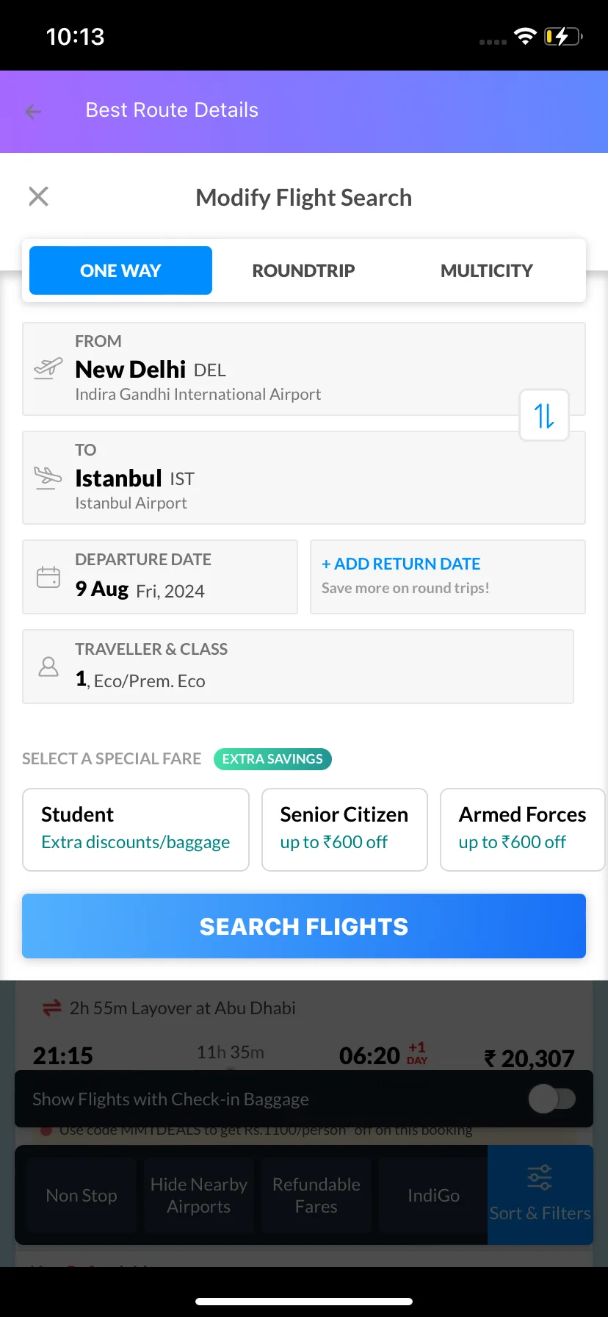Viewport: 608px width, 1317px height.
Task: Open the Traveller & Class selector
Action: (x=298, y=667)
